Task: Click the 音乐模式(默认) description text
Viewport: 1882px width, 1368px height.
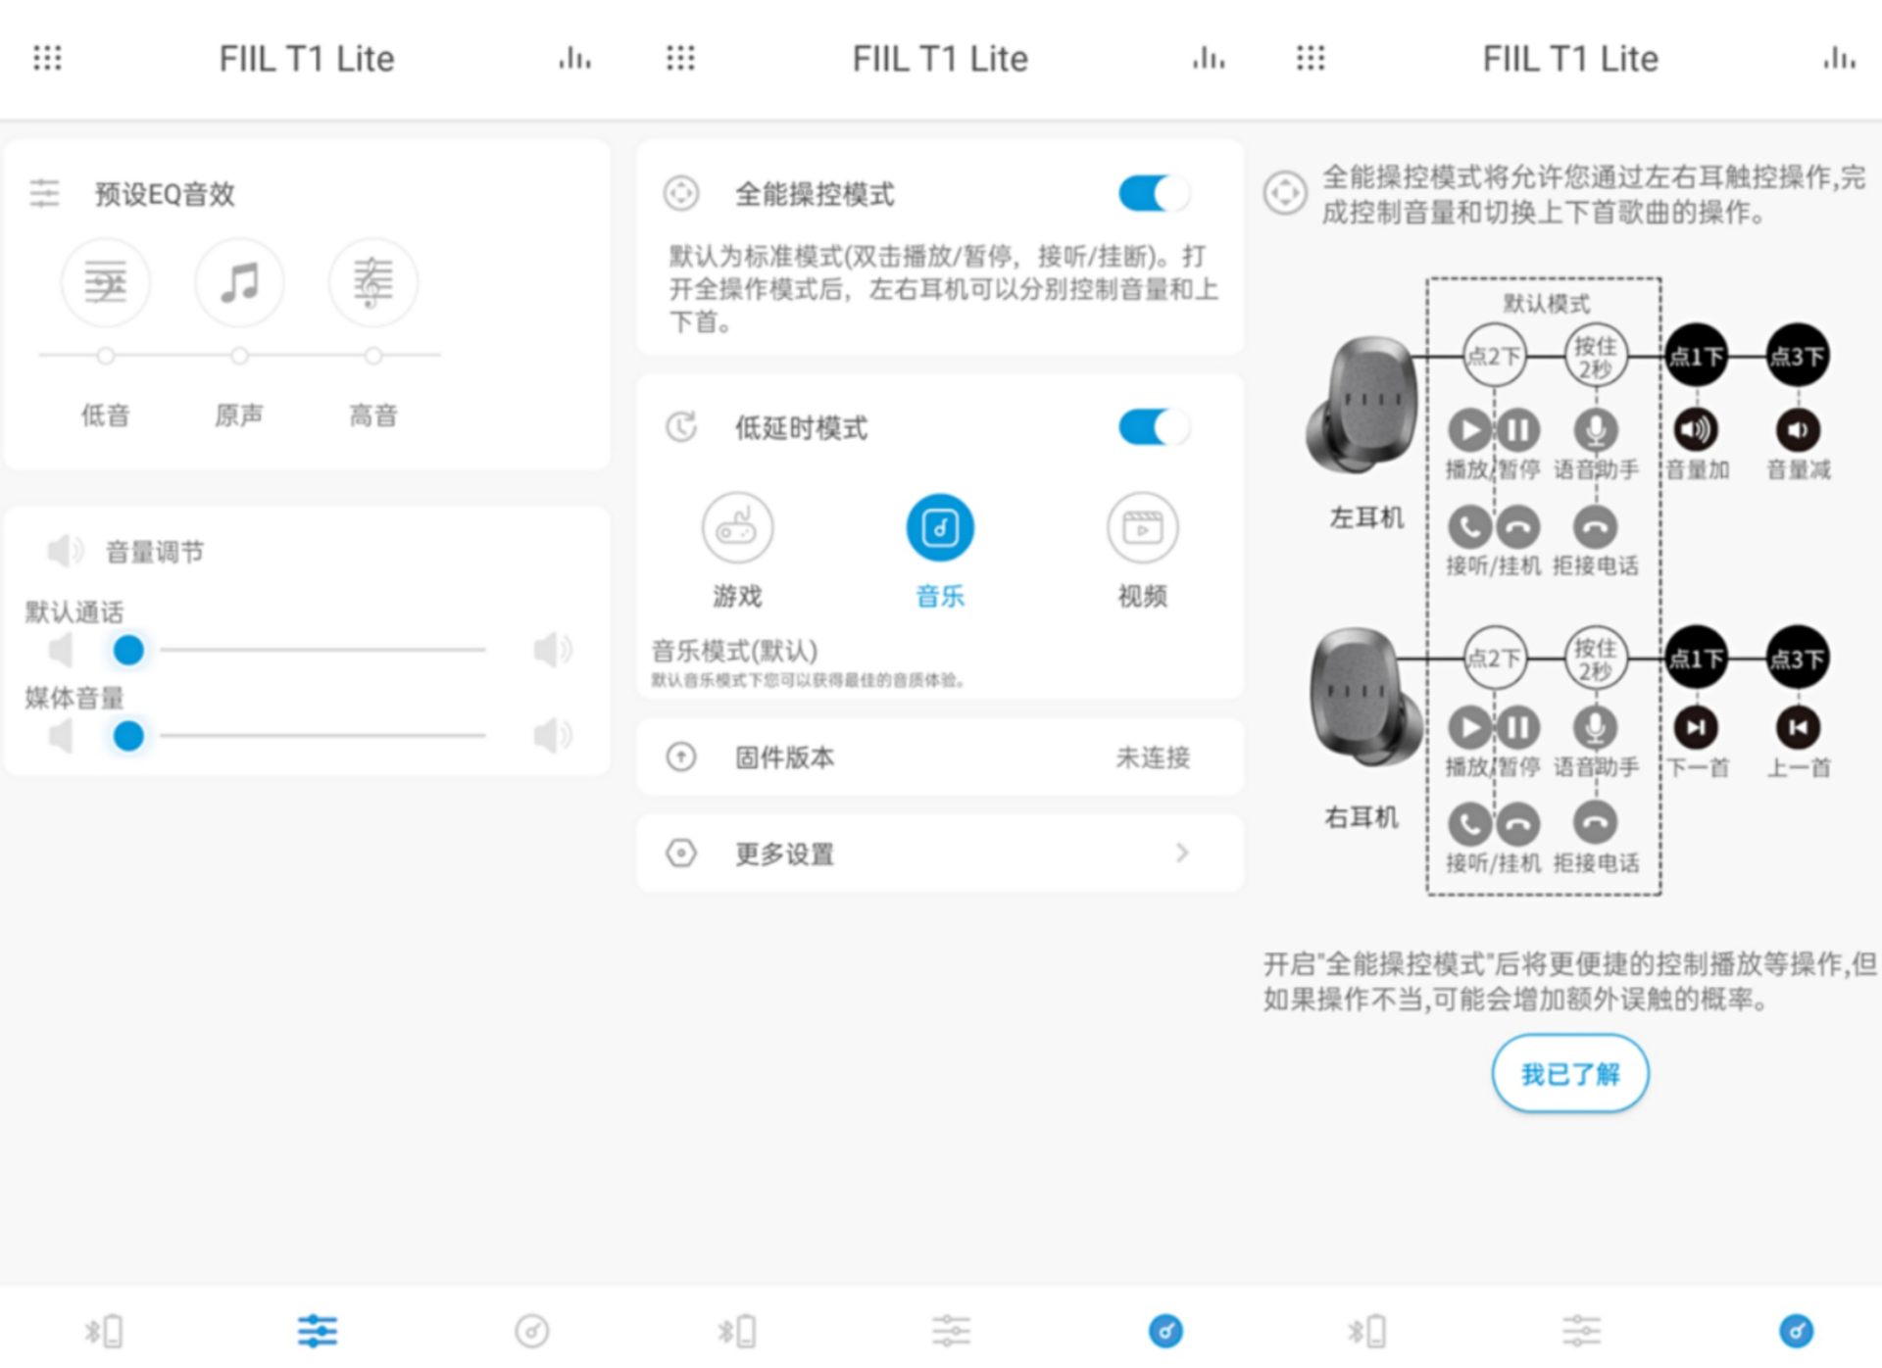Action: click(x=734, y=651)
